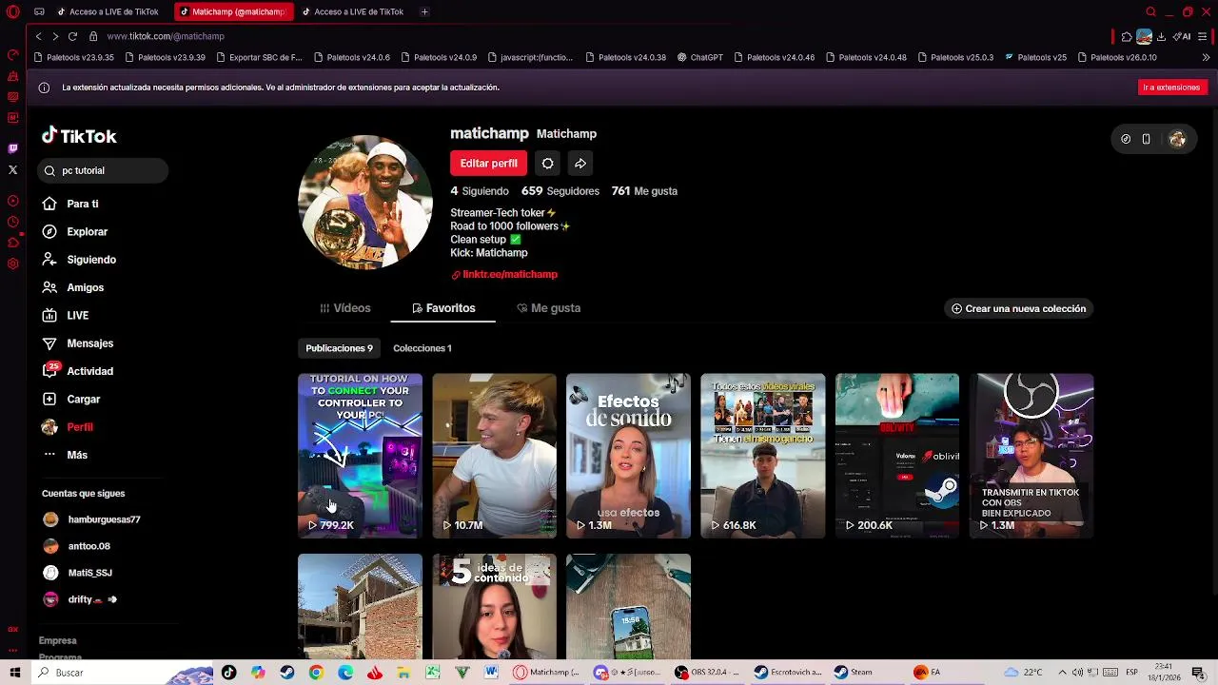
Task: Open the account avatar menu top right
Action: (x=1177, y=139)
